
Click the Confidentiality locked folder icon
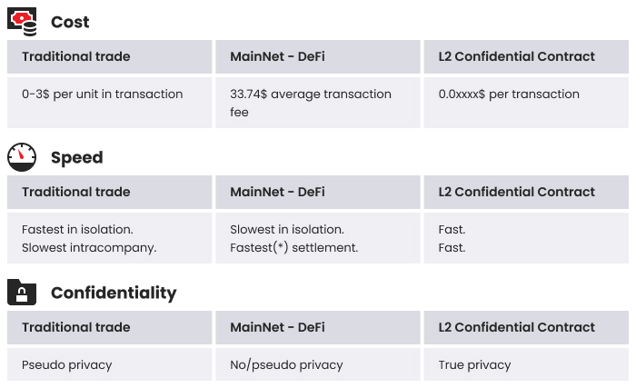[22, 293]
